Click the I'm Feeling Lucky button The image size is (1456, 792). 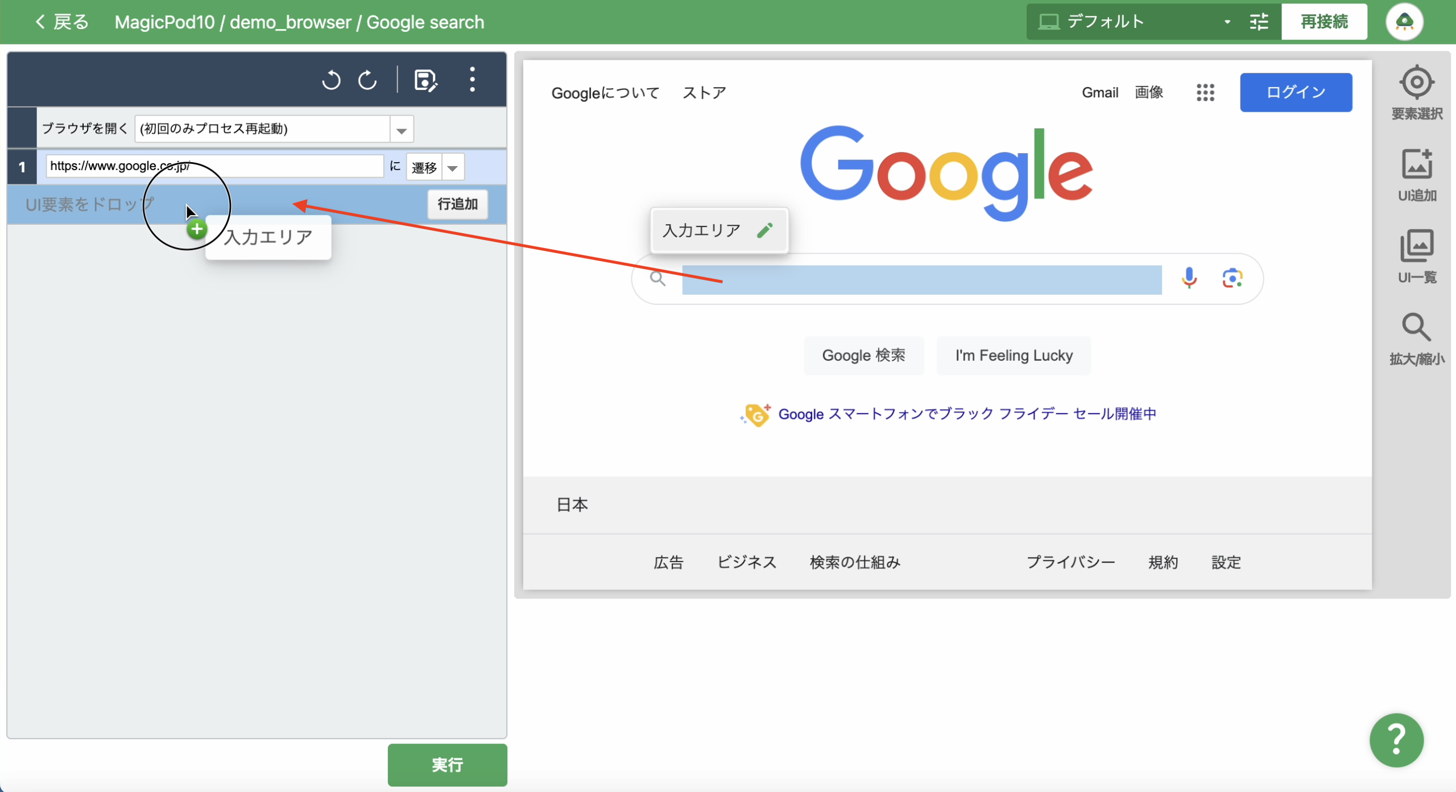coord(1014,356)
